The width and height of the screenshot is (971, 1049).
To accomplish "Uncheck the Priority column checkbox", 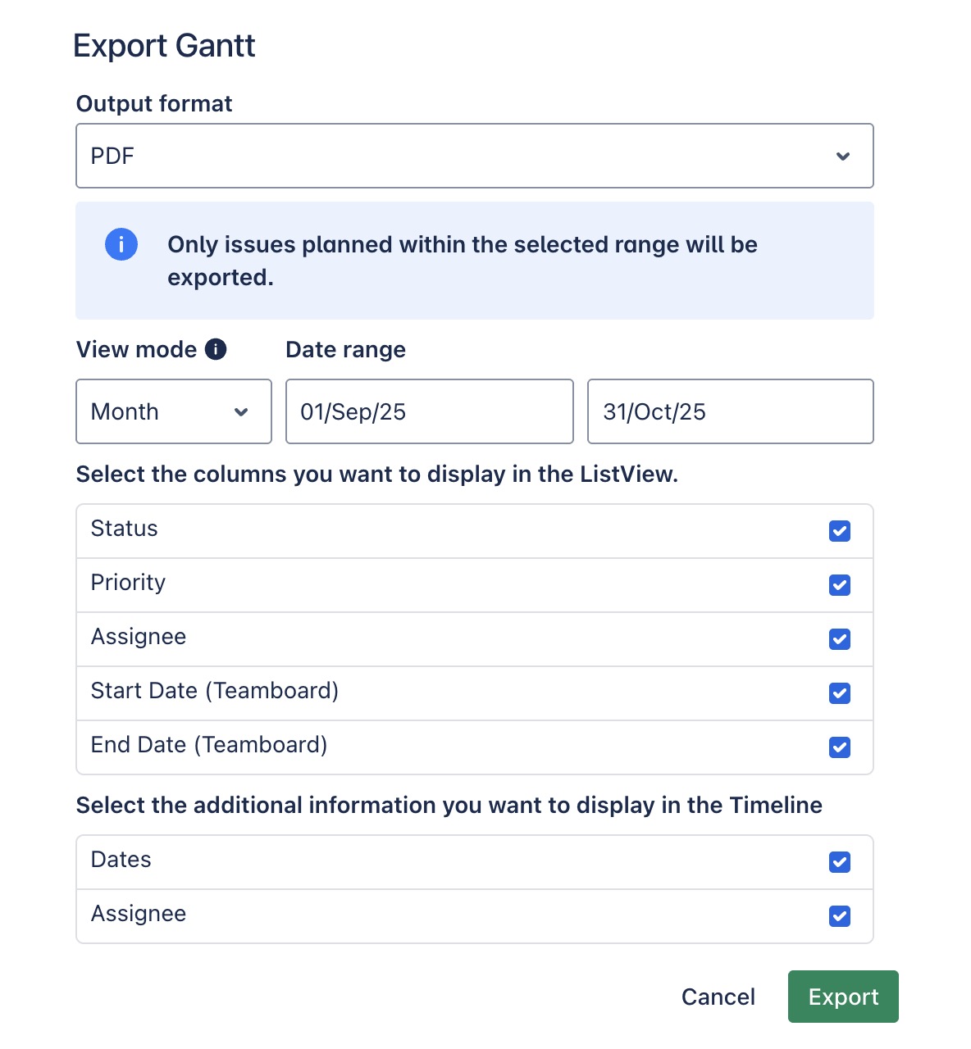I will (x=839, y=585).
